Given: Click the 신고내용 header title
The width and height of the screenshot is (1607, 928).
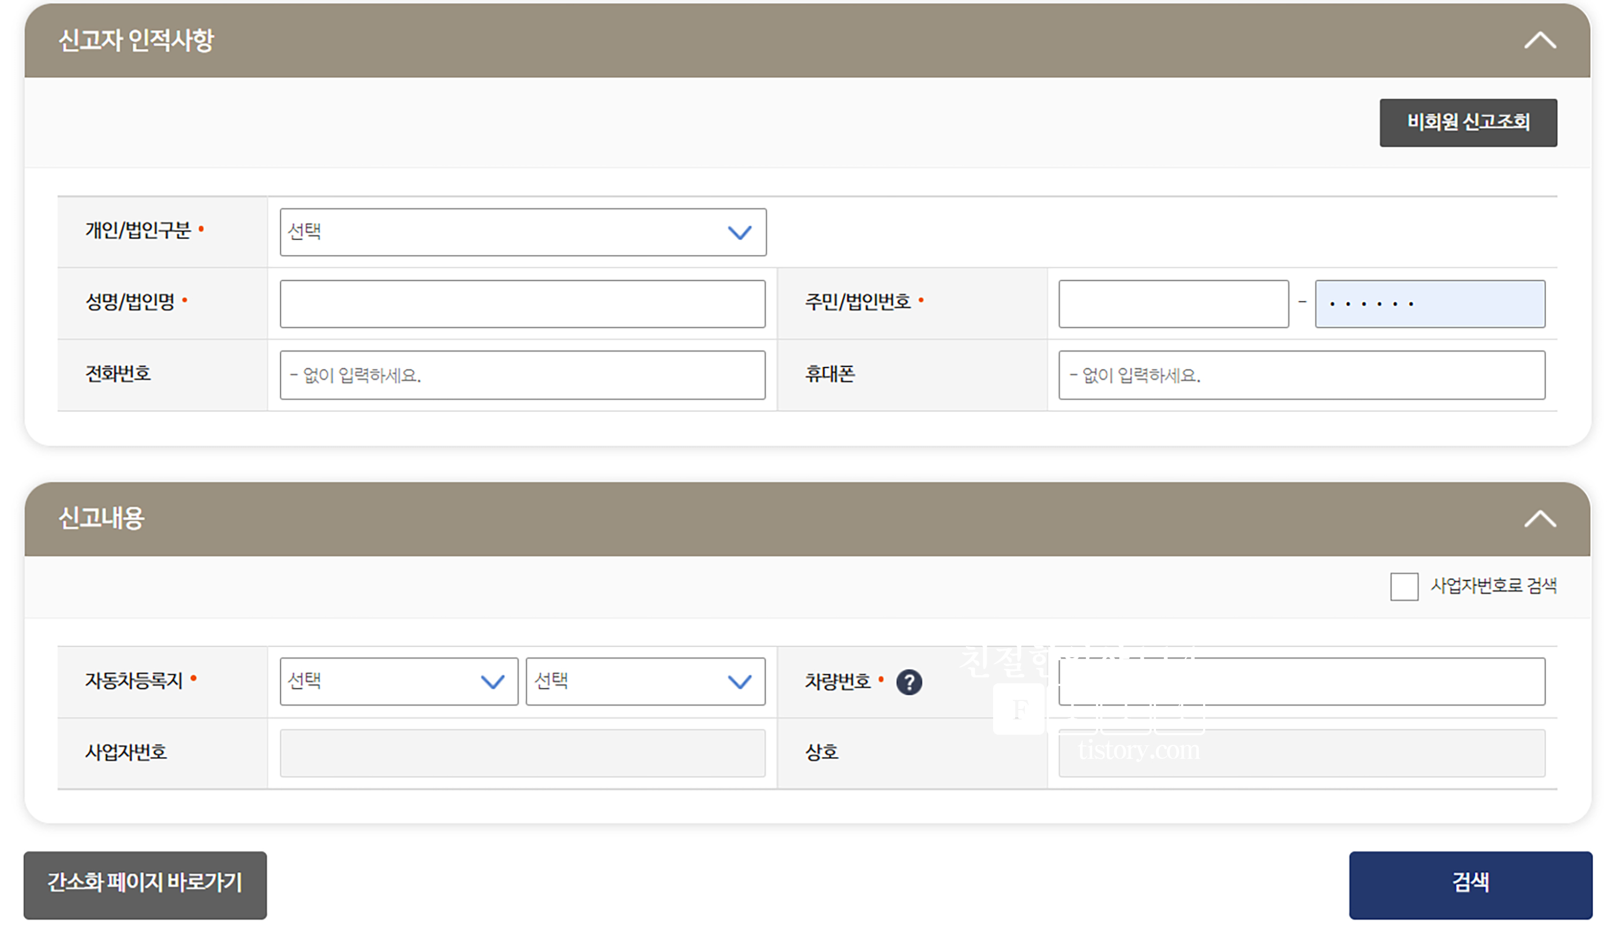Looking at the screenshot, I should tap(101, 518).
